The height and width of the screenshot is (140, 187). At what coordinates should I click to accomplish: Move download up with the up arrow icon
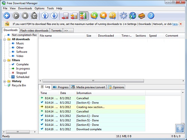(x=45, y=16)
